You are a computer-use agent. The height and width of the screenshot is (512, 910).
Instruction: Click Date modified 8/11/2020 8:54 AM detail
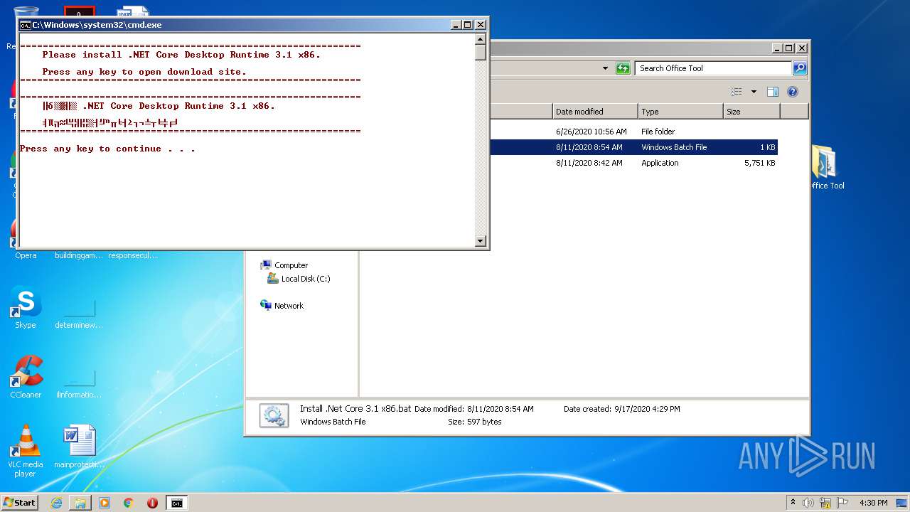tap(473, 409)
